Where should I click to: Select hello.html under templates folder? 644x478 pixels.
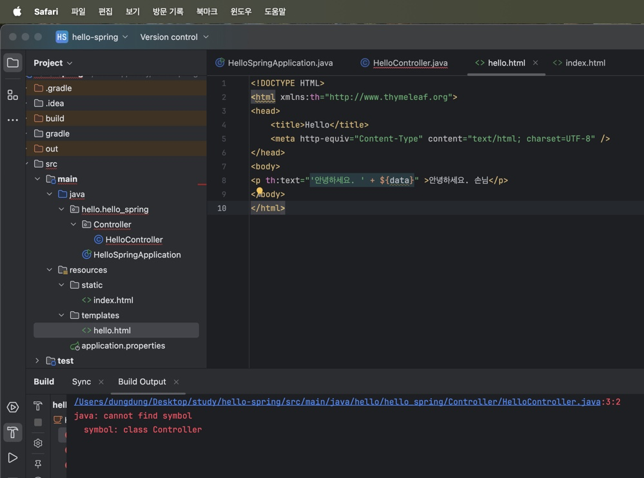pos(116,330)
